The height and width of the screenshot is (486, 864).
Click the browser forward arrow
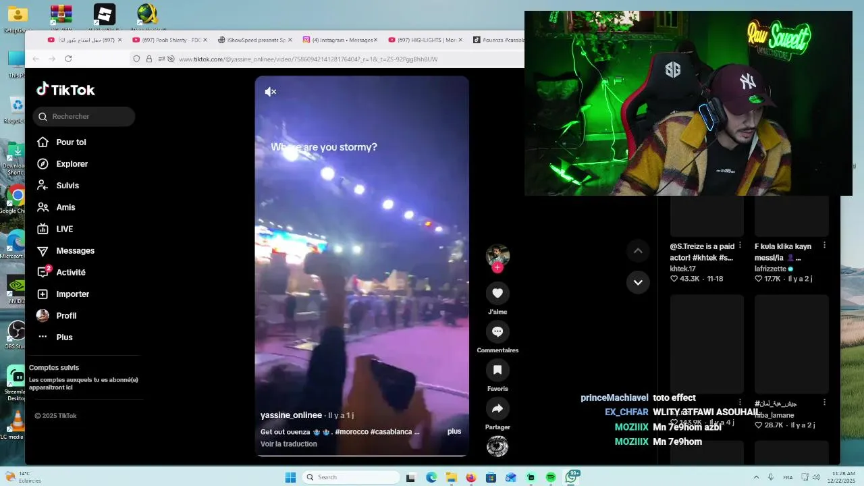(x=52, y=59)
